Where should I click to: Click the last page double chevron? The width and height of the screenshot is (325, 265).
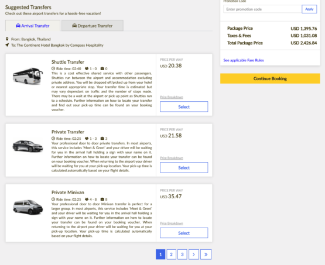(x=206, y=254)
